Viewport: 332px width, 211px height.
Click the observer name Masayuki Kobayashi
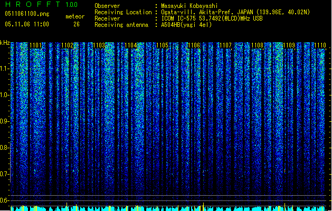189,6
